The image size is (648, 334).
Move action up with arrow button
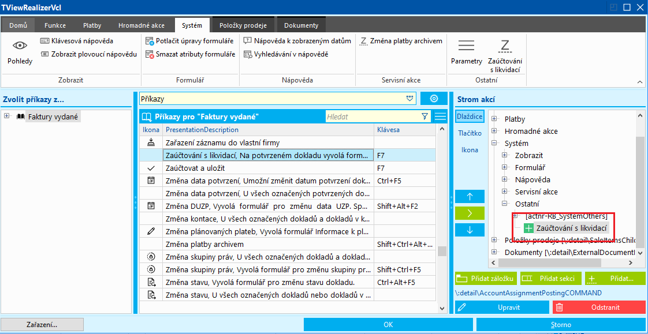(470, 197)
